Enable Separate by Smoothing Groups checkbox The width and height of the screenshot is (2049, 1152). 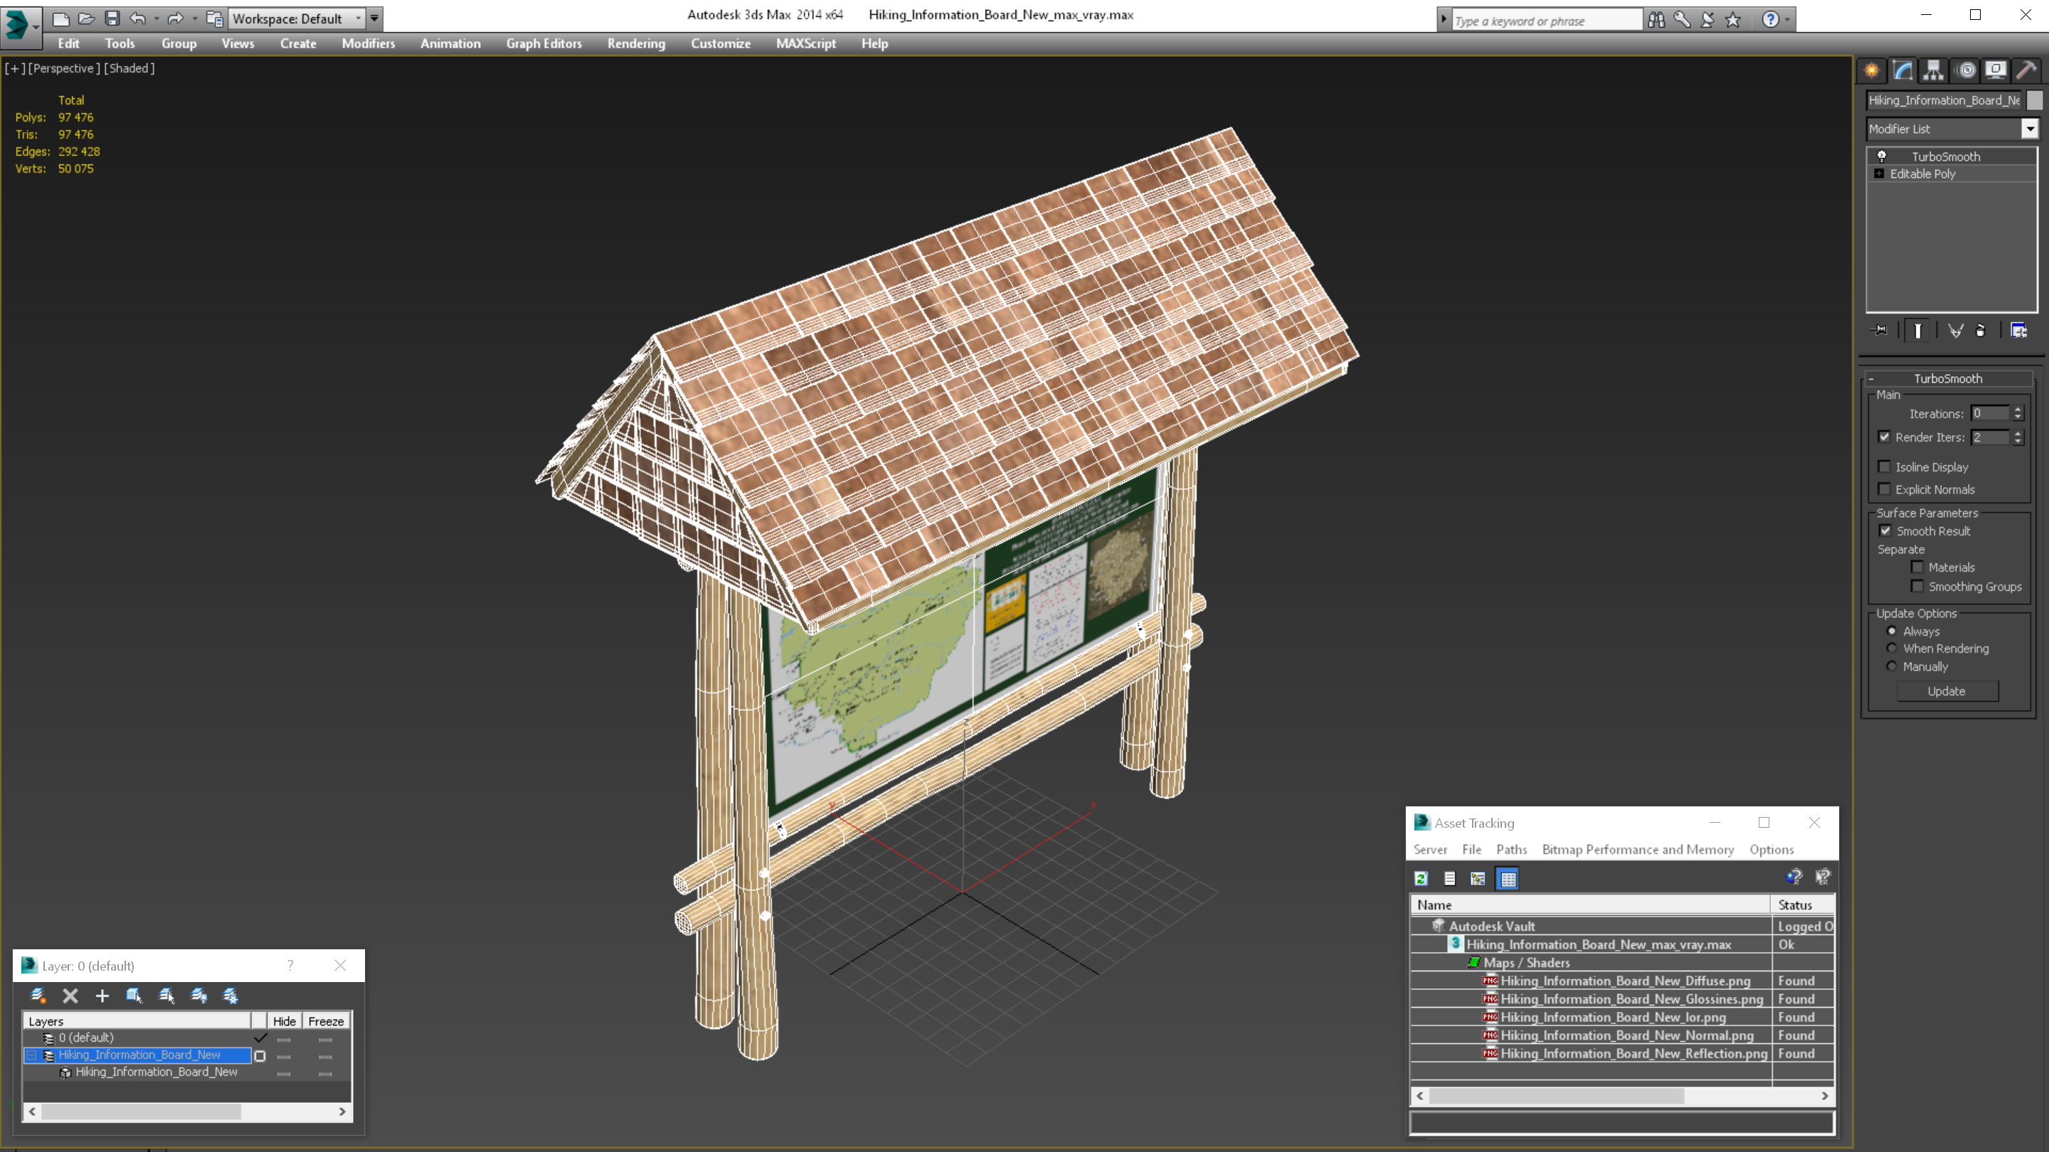tap(1917, 586)
